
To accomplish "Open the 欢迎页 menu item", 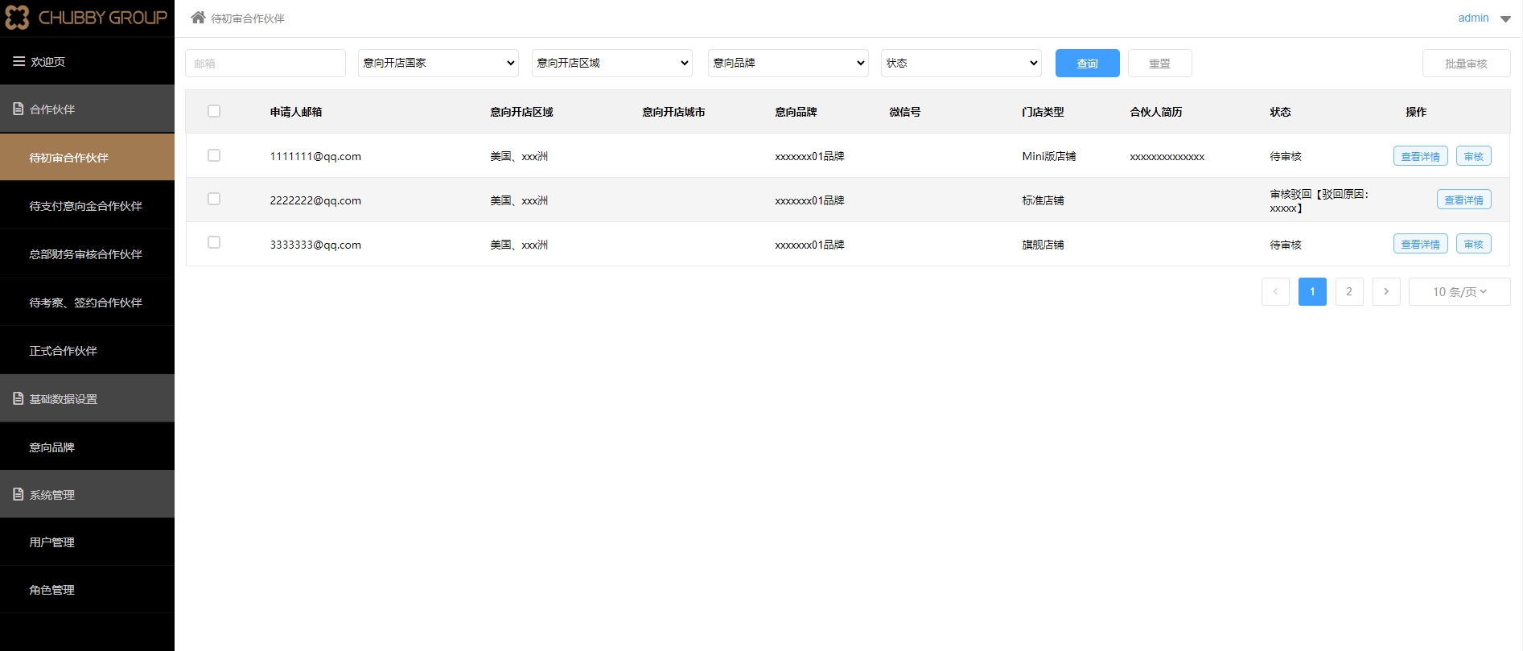I will coord(87,61).
